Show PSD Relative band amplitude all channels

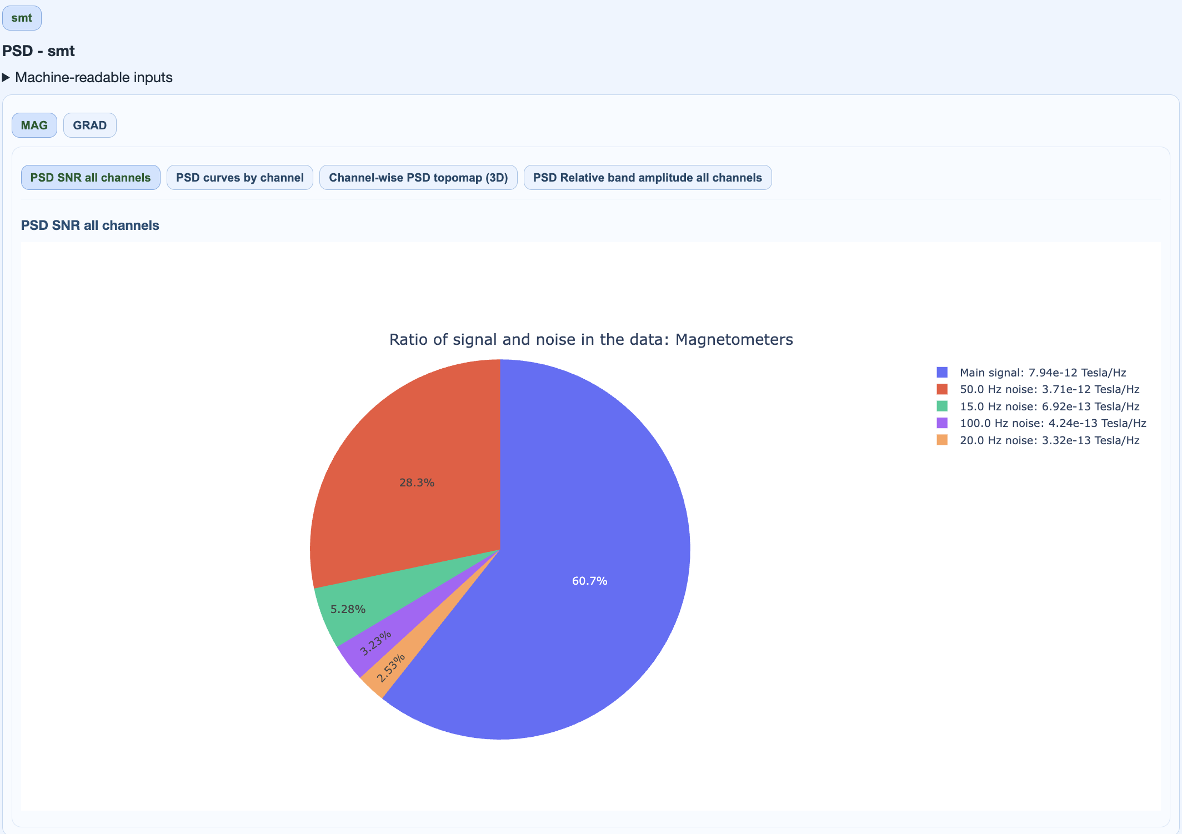coord(647,178)
